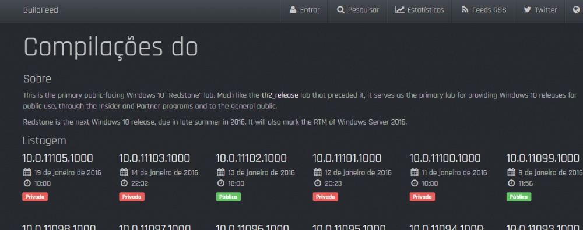Click the date text 13 de janeiro de 2016
This screenshot has height=230, width=583.
(x=261, y=173)
